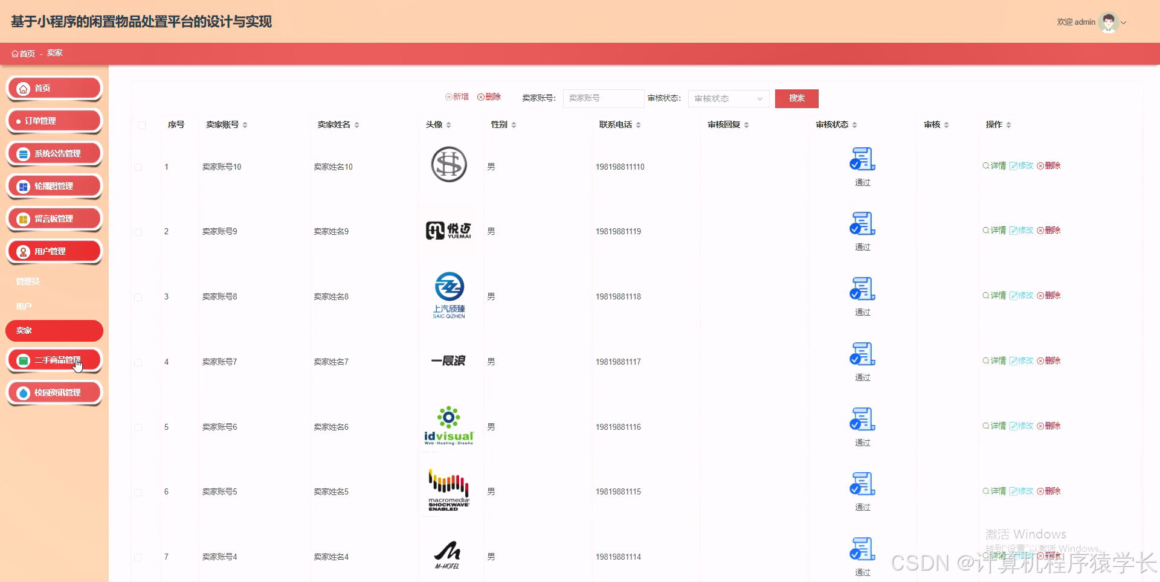The height and width of the screenshot is (582, 1160).
Task: Select 管理员 in the user management submenu
Action: 25,281
